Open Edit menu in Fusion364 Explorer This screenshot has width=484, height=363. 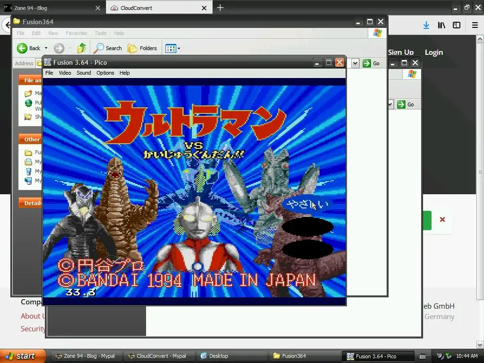click(x=36, y=33)
